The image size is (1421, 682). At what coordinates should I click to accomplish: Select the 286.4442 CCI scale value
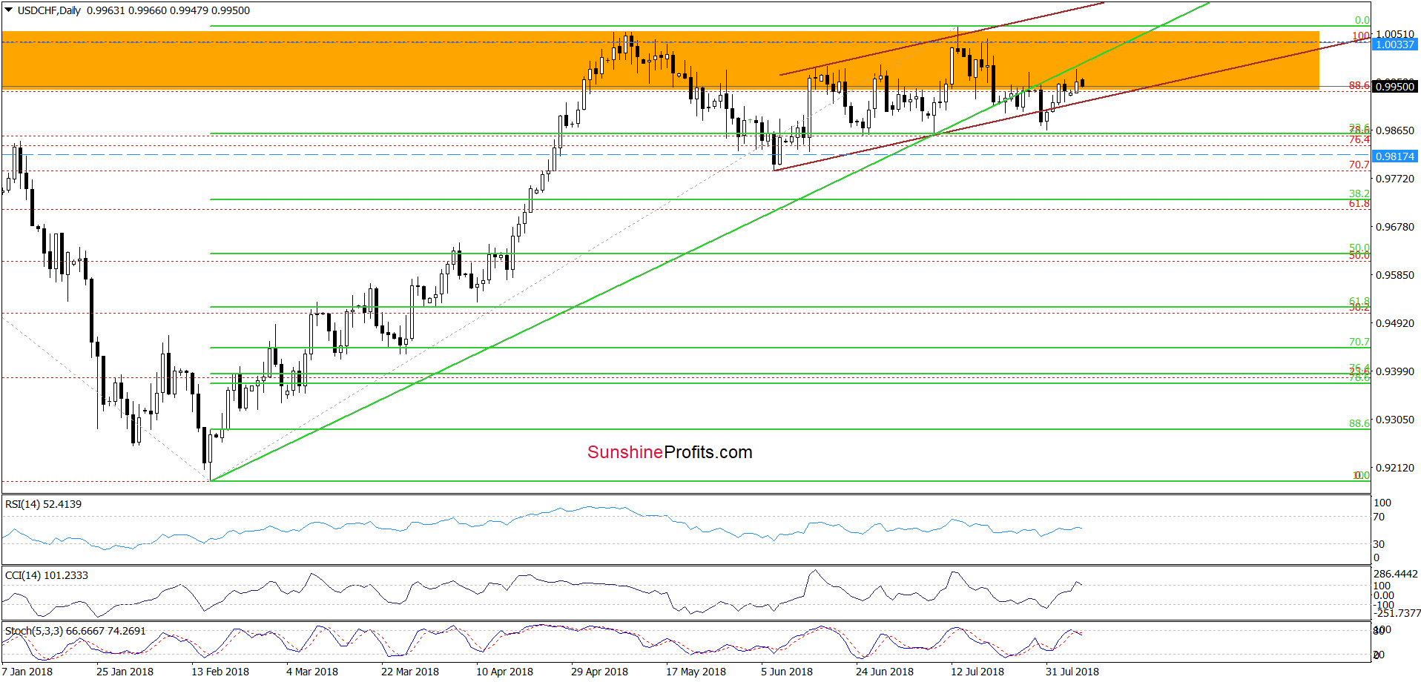[x=1396, y=574]
